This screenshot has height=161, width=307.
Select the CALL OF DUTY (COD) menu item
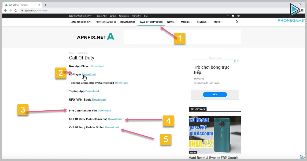point(151,22)
